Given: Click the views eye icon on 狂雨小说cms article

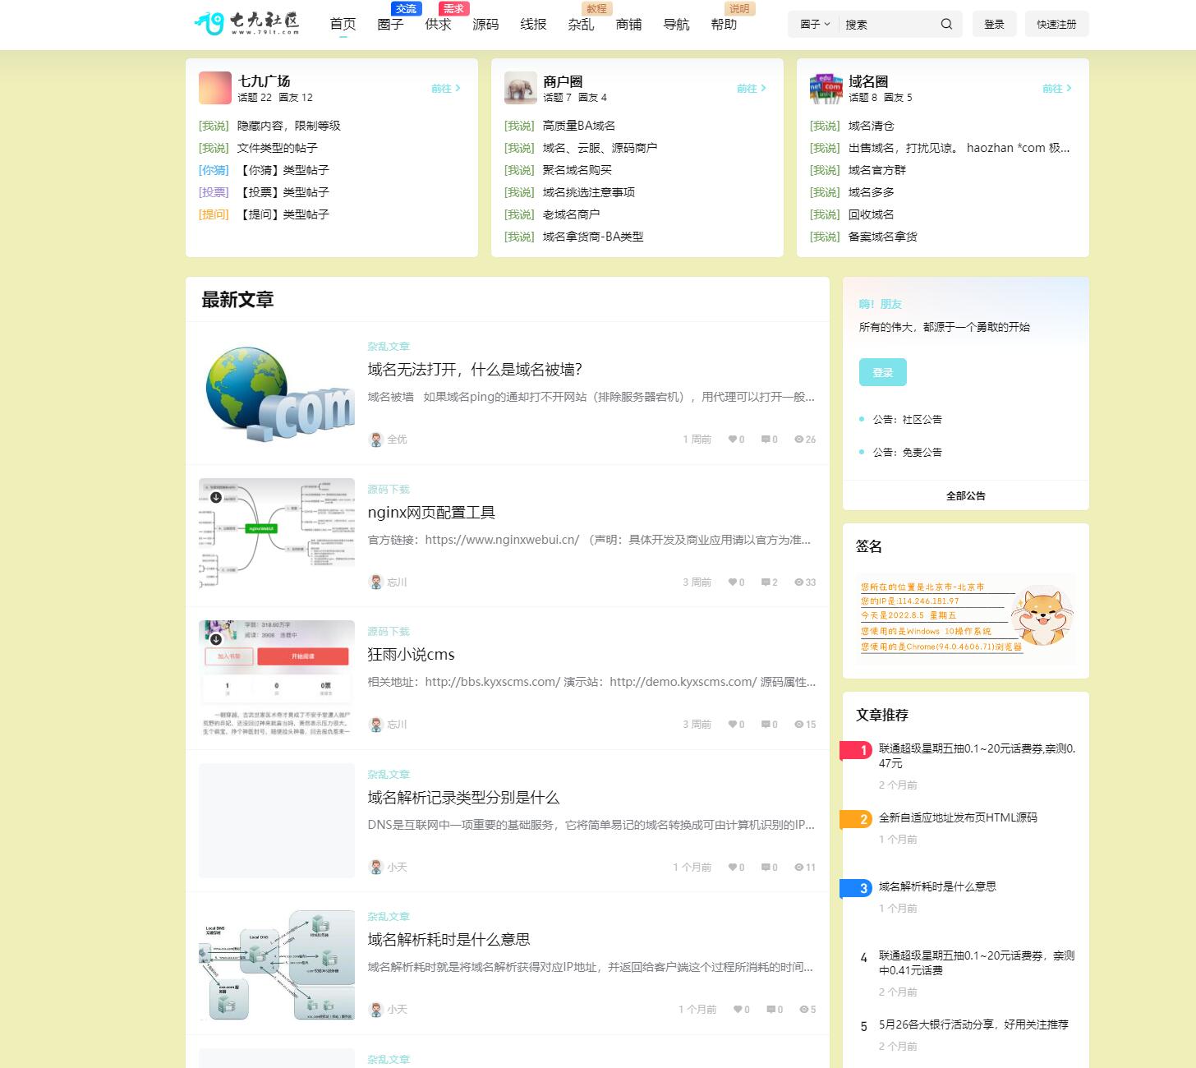Looking at the screenshot, I should 798,725.
